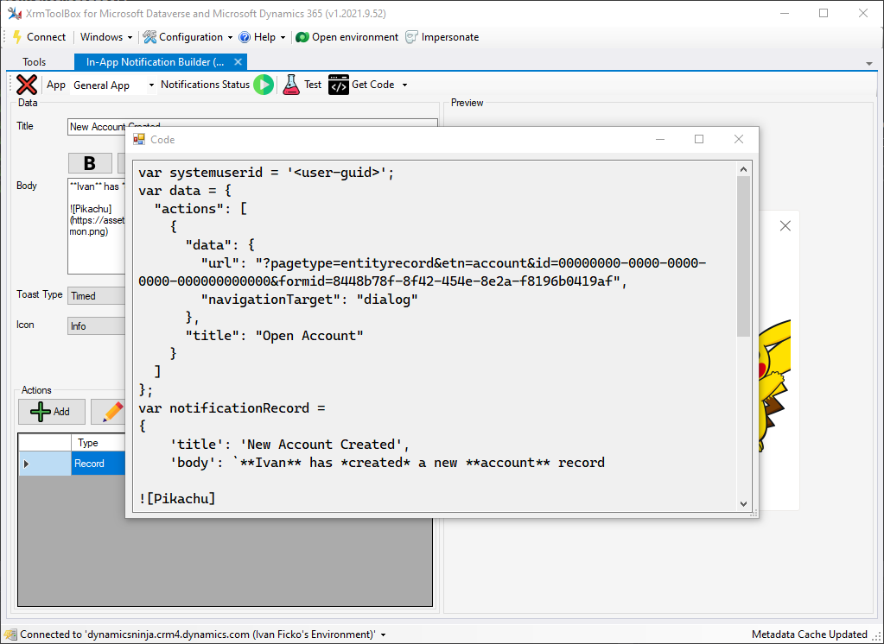Click the green plus Add icon
Screen dimensions: 884x644
click(40, 412)
